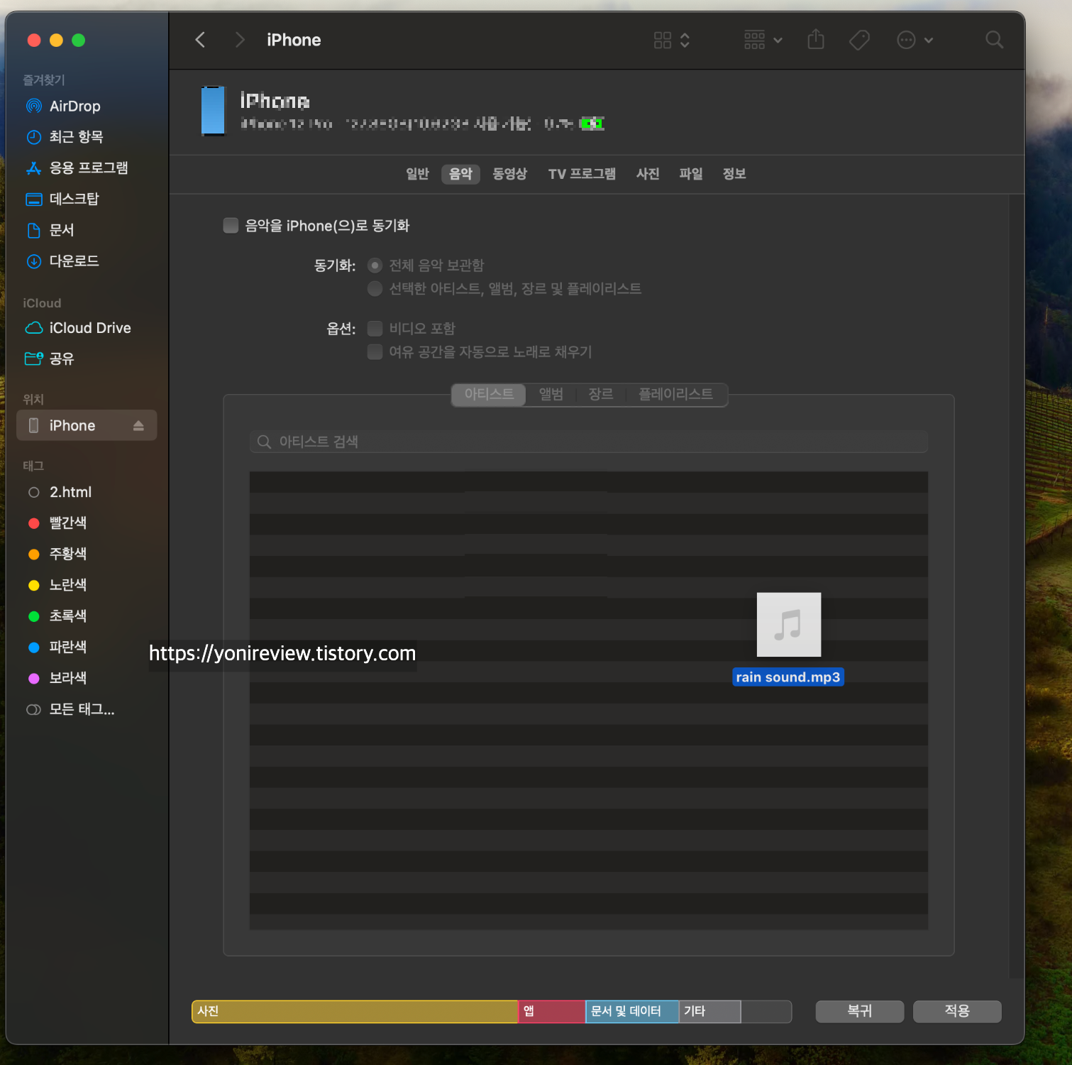Select the 장르 segment
This screenshot has height=1065, width=1072.
[601, 394]
